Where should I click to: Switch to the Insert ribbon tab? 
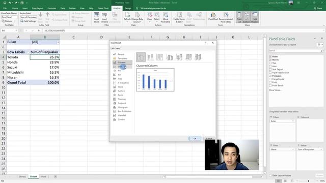(x=25, y=8)
